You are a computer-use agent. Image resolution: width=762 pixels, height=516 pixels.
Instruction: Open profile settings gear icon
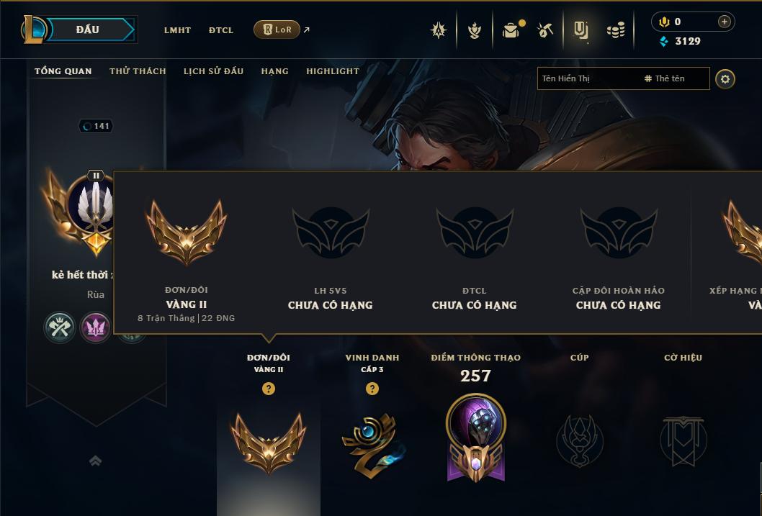point(725,79)
